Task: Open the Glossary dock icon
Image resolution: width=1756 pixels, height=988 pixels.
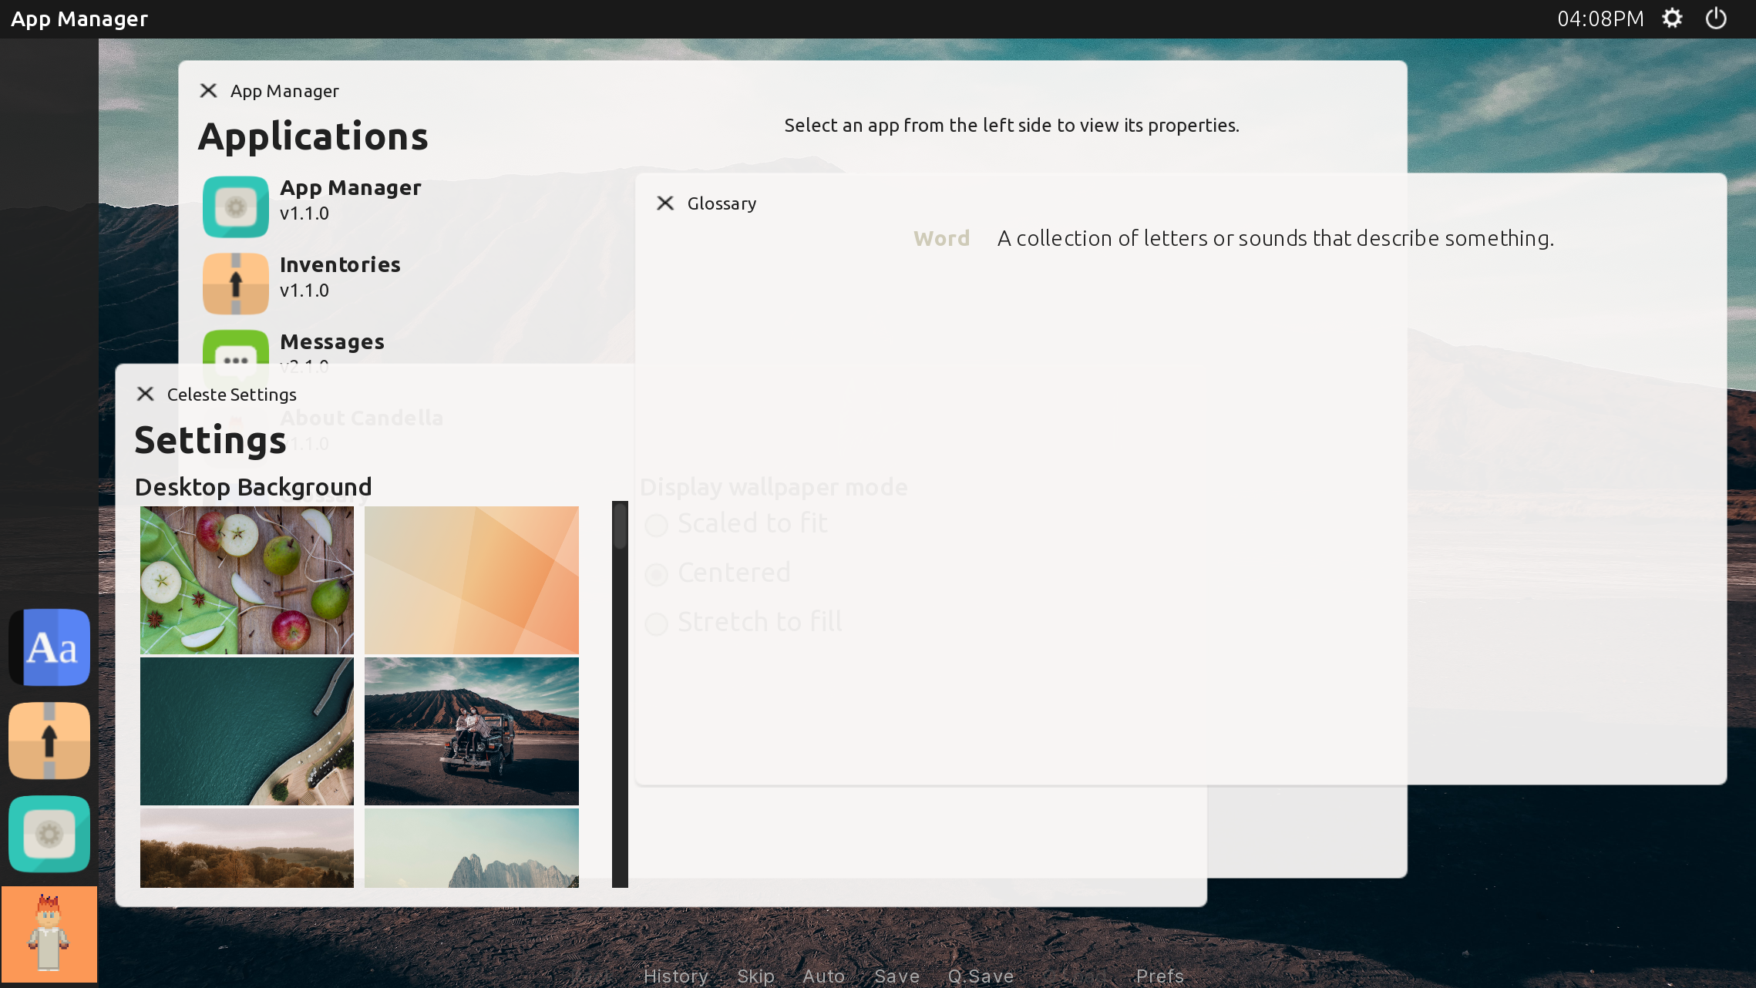Action: [49, 647]
